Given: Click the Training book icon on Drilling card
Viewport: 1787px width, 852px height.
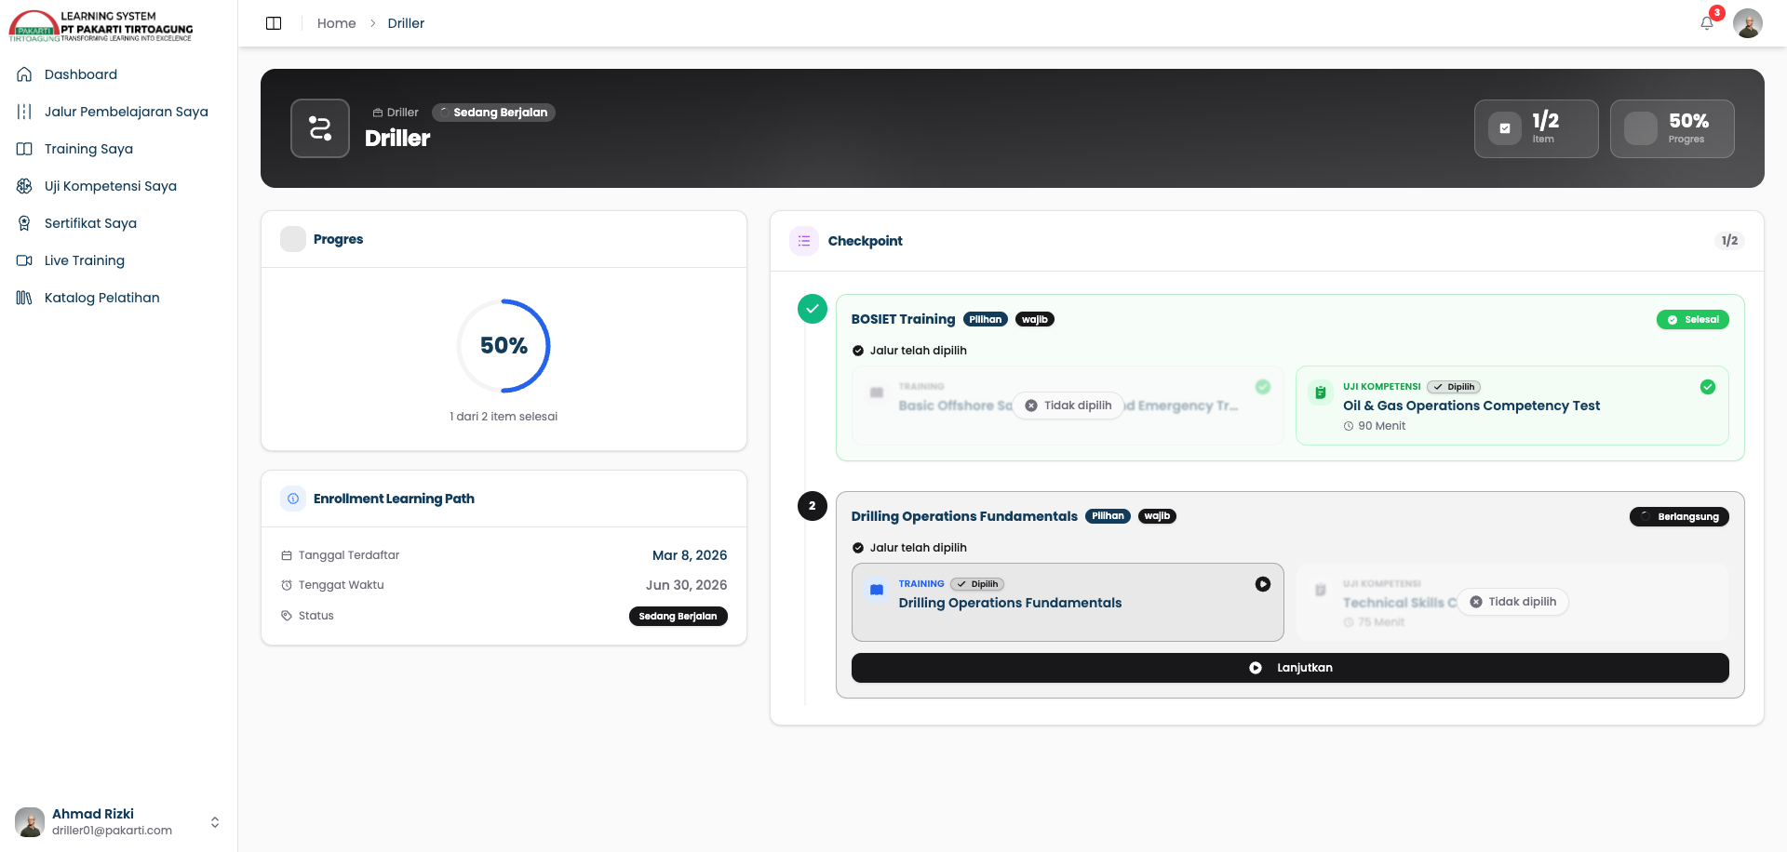Looking at the screenshot, I should (877, 590).
